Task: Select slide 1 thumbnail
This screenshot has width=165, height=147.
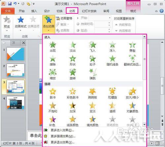Action: point(16,54)
